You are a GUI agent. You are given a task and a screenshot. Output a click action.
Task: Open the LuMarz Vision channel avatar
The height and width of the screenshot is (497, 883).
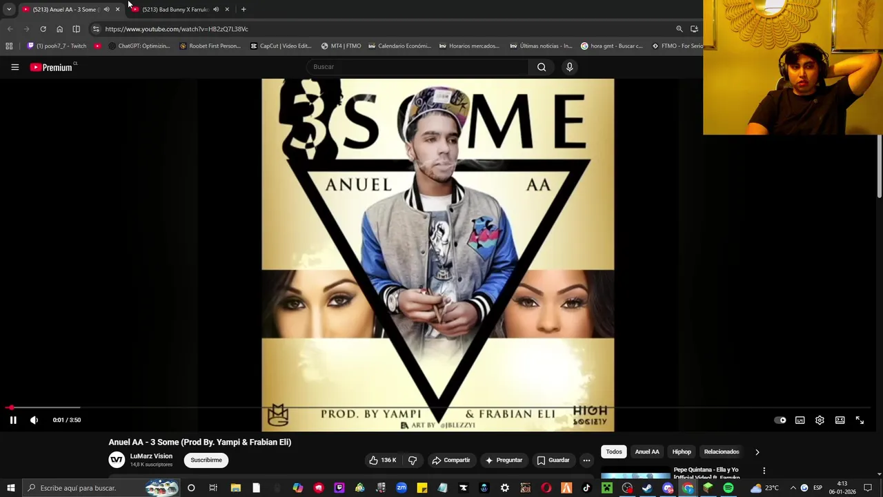(x=117, y=460)
